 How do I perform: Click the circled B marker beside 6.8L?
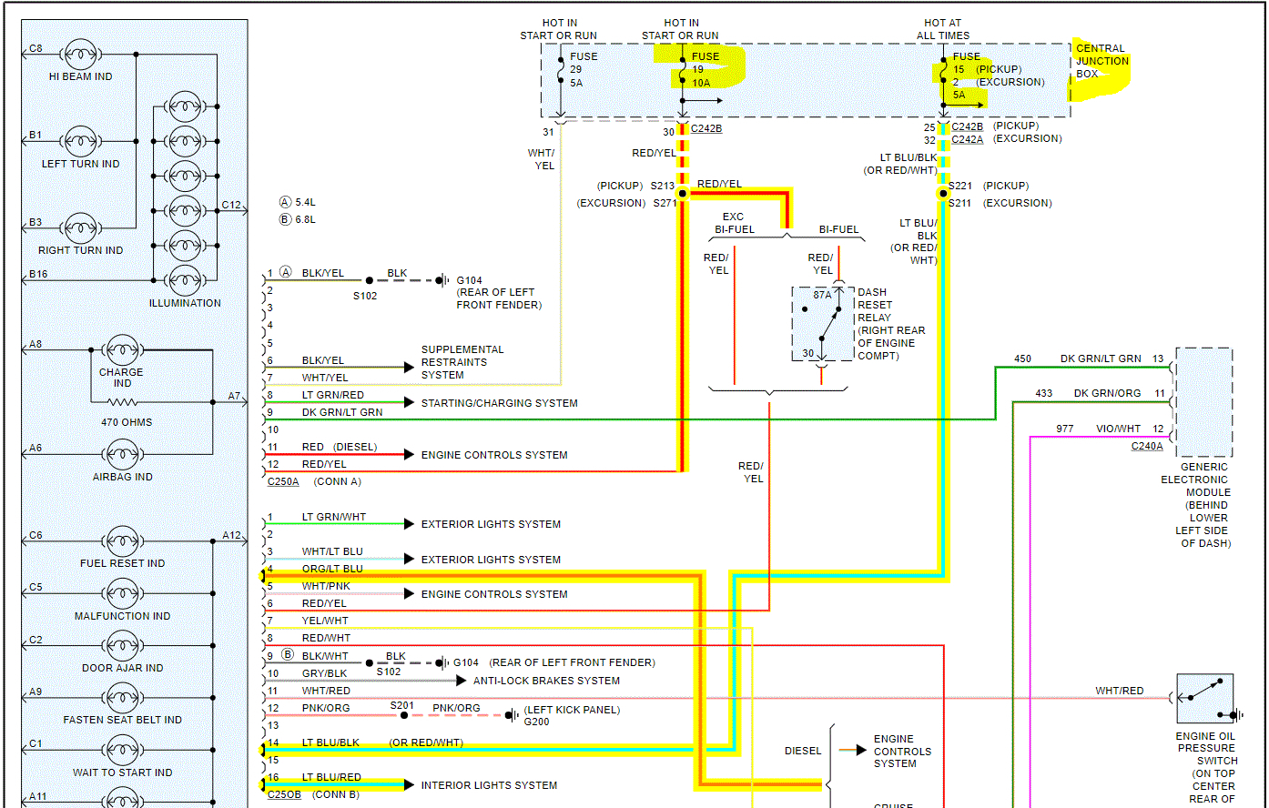click(x=285, y=219)
